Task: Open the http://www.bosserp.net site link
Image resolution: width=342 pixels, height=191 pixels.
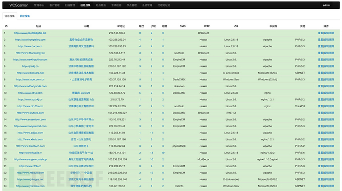Action: (x=30, y=73)
